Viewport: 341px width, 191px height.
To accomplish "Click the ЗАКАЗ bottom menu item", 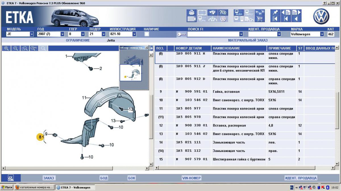I will 49,178.
